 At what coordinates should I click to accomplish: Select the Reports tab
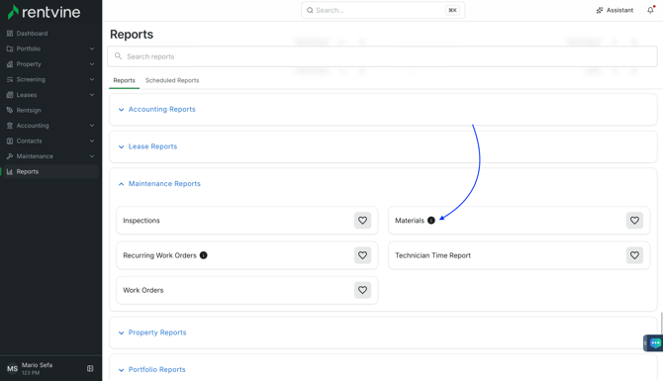pyautogui.click(x=124, y=80)
